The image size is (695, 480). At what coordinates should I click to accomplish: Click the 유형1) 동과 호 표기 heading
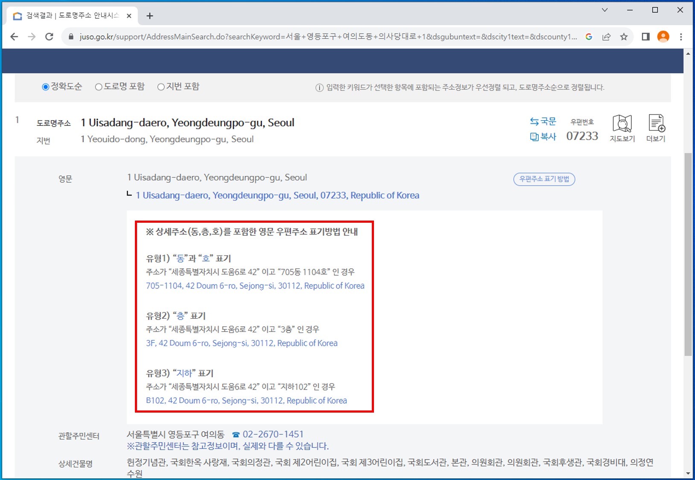click(x=188, y=259)
